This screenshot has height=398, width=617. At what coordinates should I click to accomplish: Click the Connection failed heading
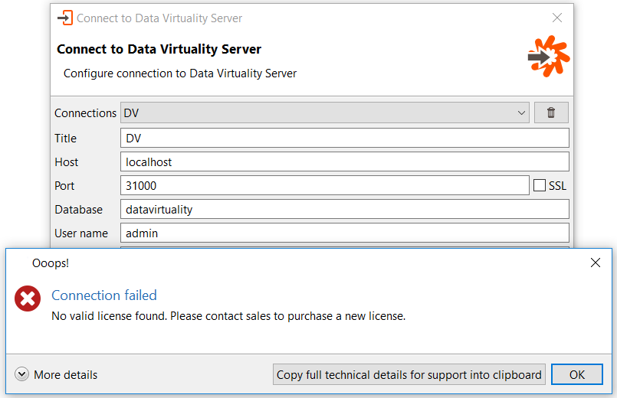104,295
